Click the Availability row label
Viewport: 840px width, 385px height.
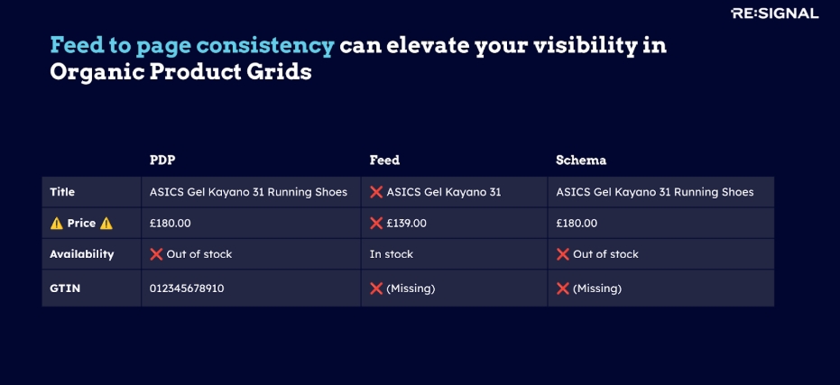point(81,254)
